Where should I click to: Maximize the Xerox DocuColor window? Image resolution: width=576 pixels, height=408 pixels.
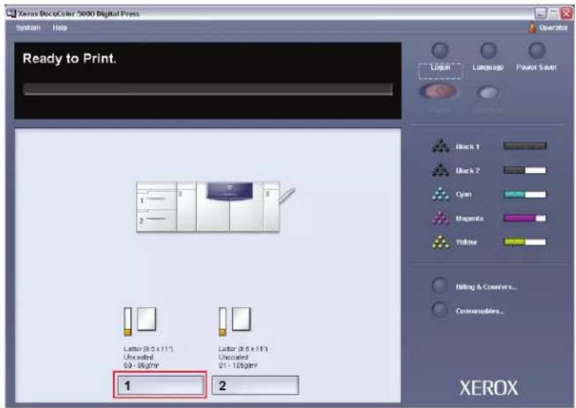pyautogui.click(x=553, y=14)
